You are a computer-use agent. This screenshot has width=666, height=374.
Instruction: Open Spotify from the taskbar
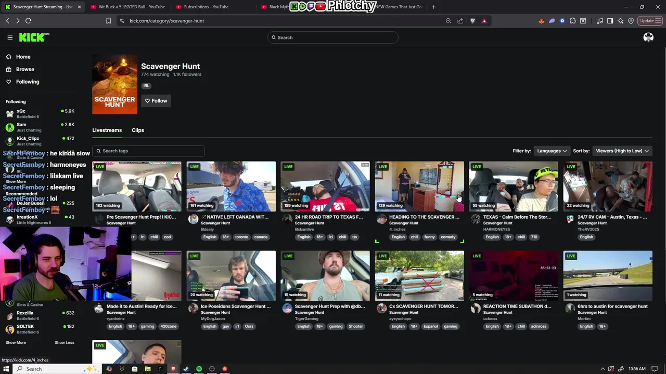pos(199,369)
